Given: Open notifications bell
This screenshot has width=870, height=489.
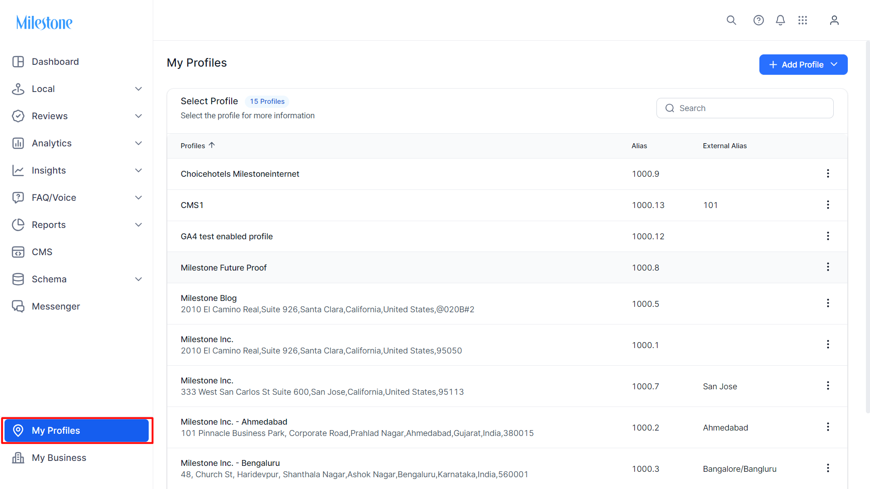Looking at the screenshot, I should (780, 20).
